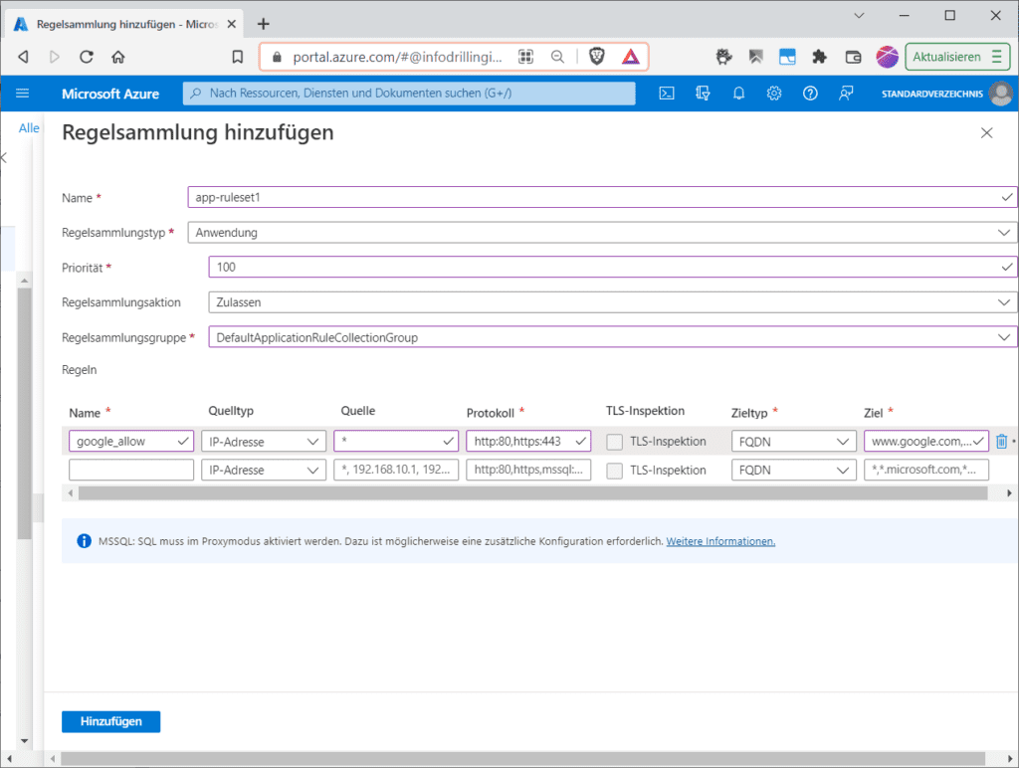Viewport: 1019px width, 768px height.
Task: Edit the Priorität field with 100
Action: [x=612, y=267]
